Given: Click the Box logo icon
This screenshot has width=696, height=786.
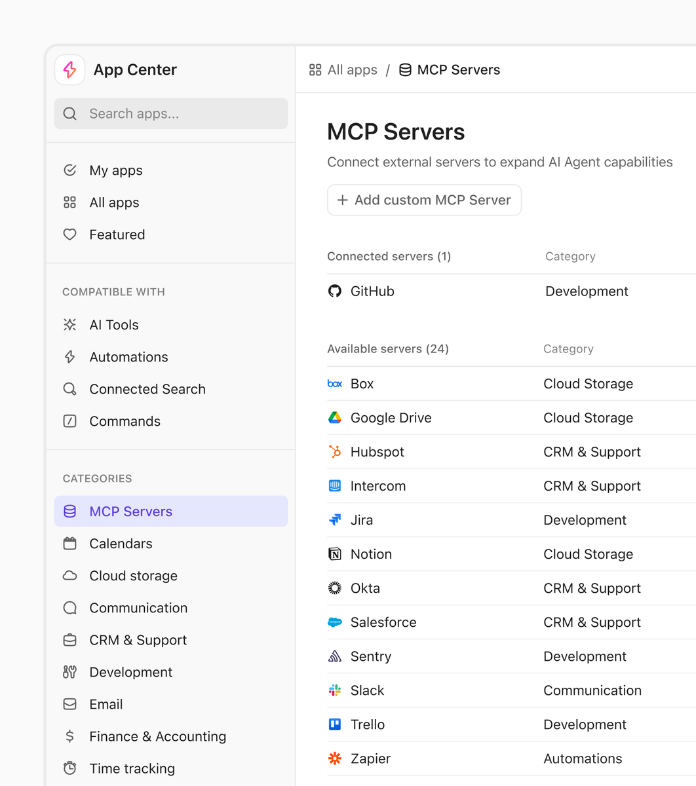Looking at the screenshot, I should click(335, 384).
